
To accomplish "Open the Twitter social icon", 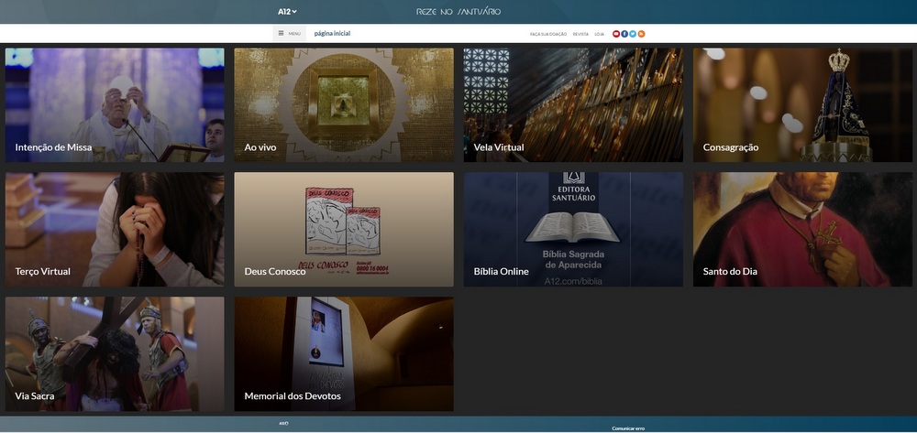I will click(633, 34).
